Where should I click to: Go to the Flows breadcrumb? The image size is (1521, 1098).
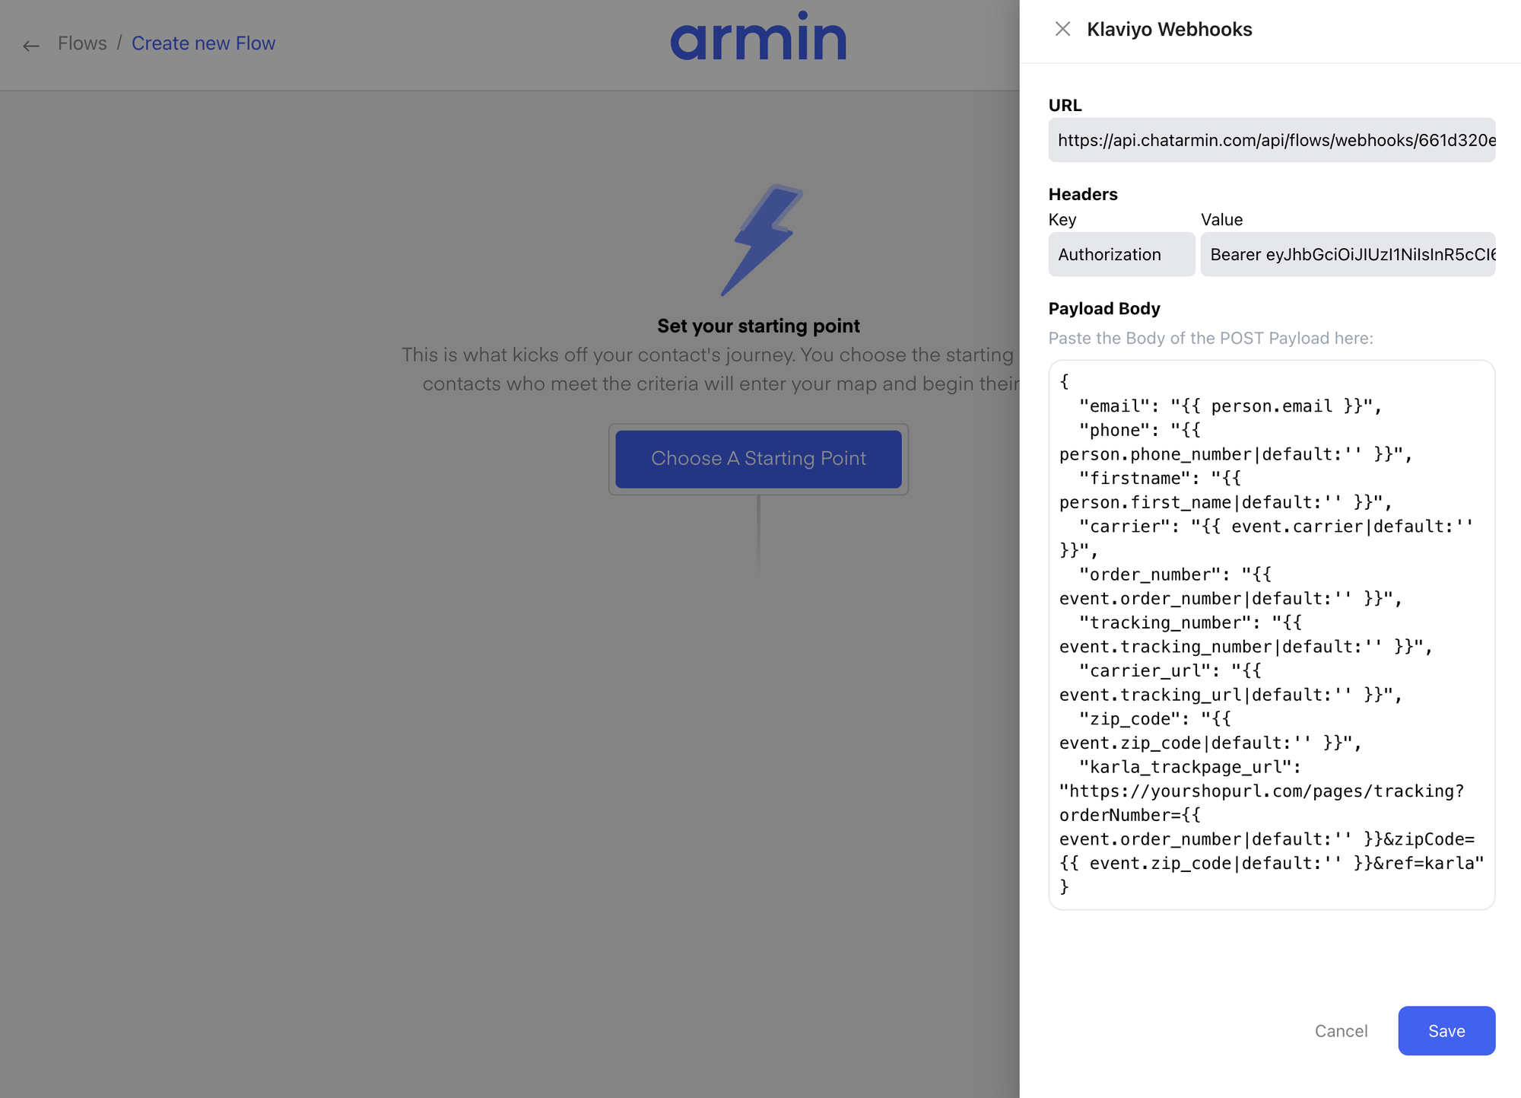(82, 43)
